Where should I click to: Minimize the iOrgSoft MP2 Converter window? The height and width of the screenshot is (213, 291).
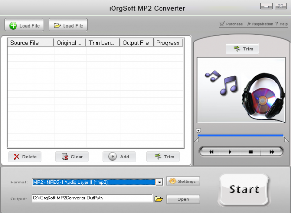266,6
